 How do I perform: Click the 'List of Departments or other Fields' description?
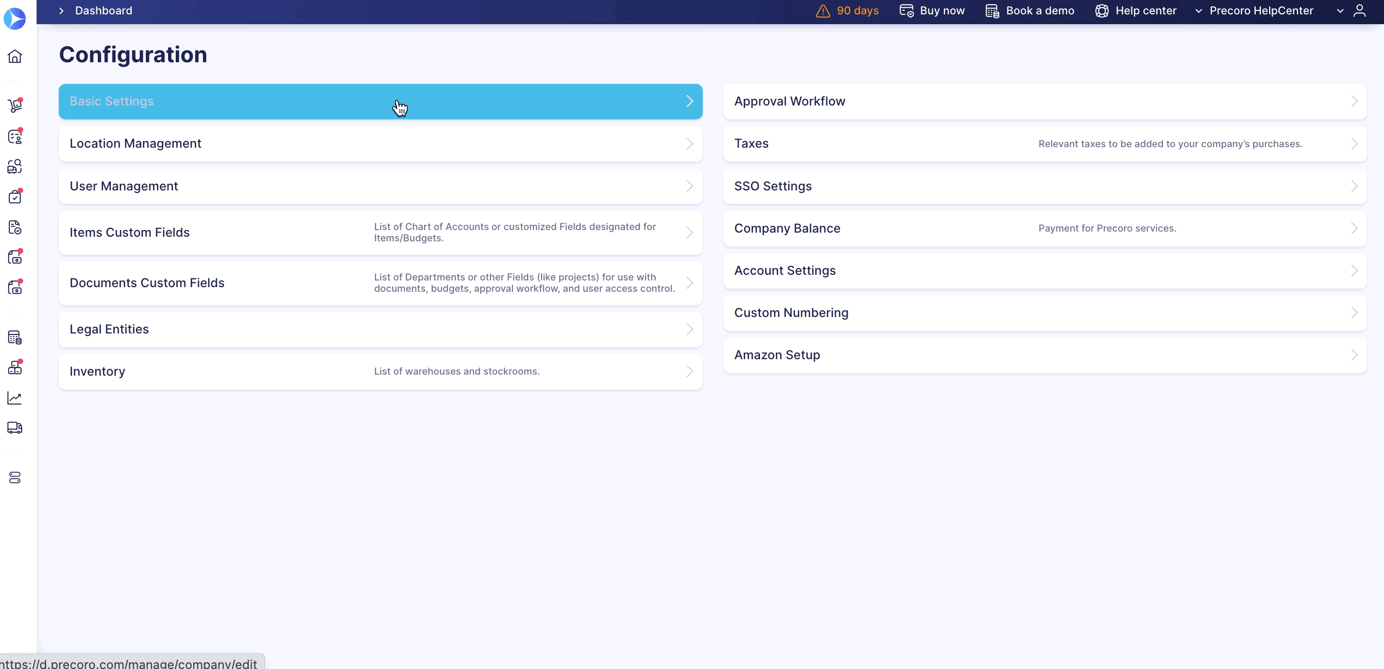(525, 283)
